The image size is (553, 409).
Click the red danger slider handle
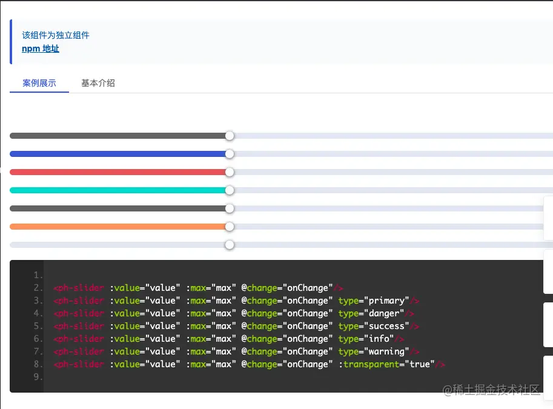click(x=230, y=172)
